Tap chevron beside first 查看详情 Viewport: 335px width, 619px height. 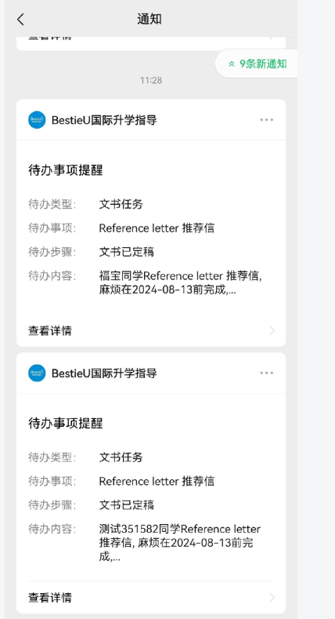pyautogui.click(x=272, y=331)
